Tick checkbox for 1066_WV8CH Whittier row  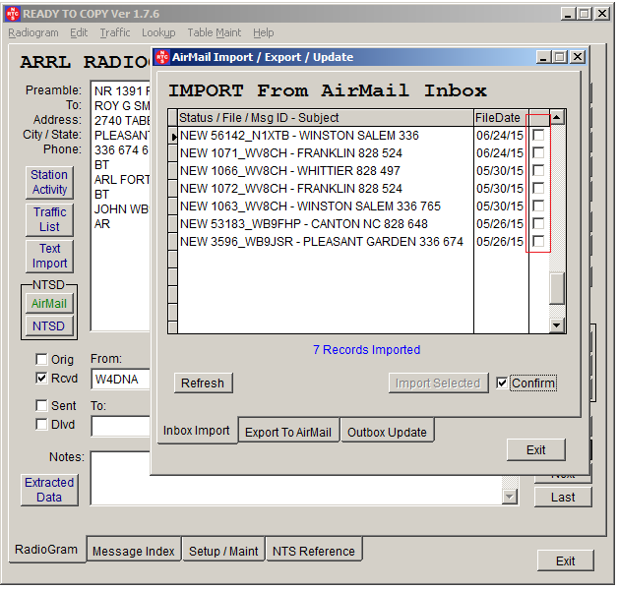coord(538,170)
